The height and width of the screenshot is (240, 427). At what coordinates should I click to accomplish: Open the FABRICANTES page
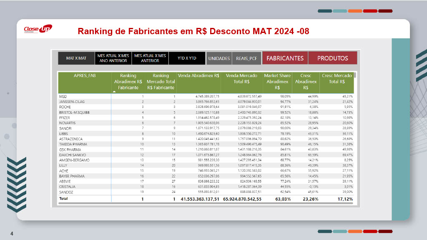(x=285, y=58)
